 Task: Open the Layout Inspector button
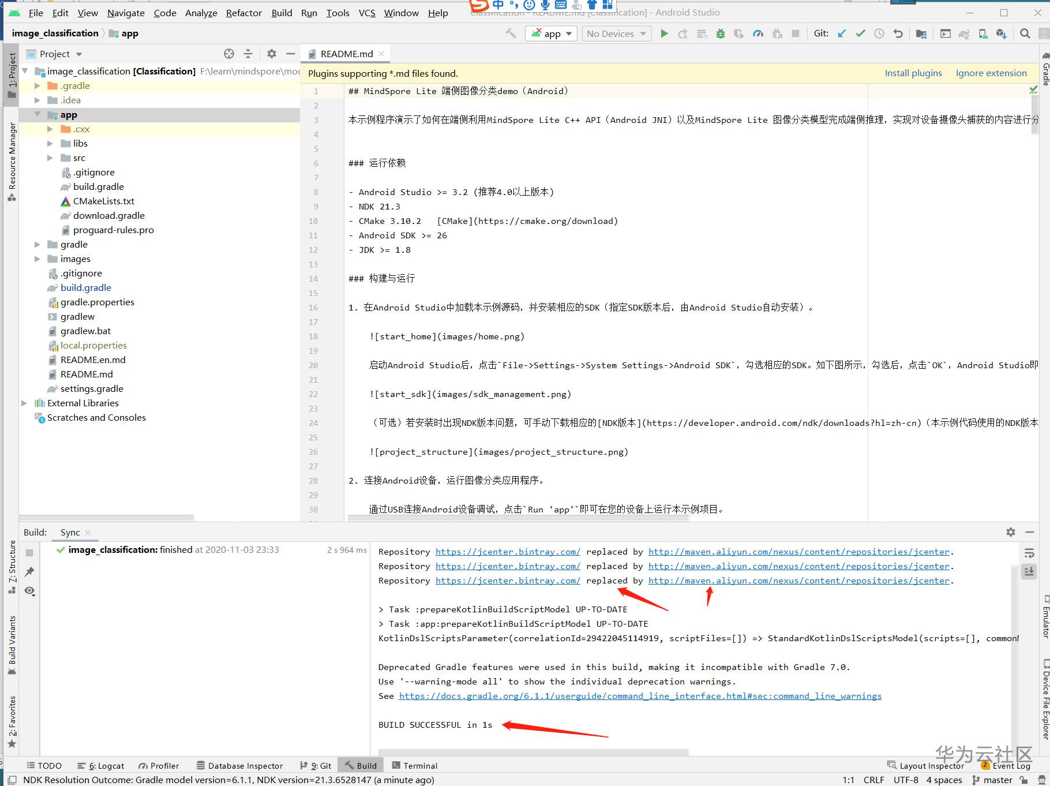[925, 765]
